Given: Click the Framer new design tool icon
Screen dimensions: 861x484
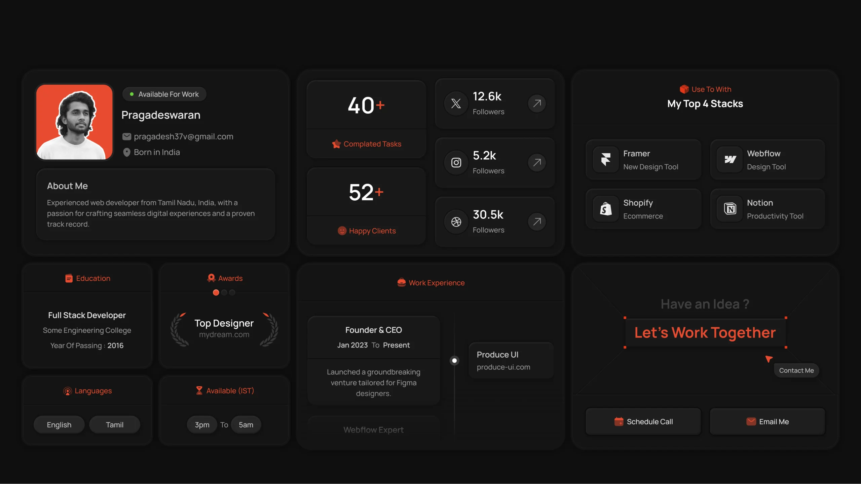Looking at the screenshot, I should click(605, 160).
